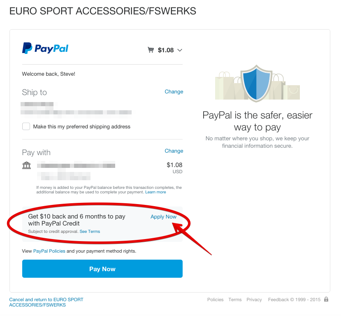The height and width of the screenshot is (316, 341).
Task: Change the Pay with method
Action: tap(174, 151)
